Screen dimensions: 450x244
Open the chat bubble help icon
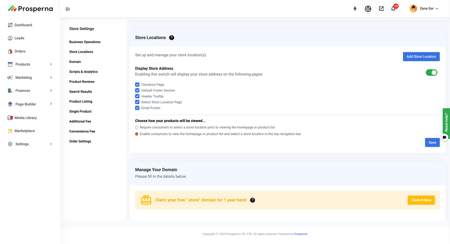click(444, 137)
